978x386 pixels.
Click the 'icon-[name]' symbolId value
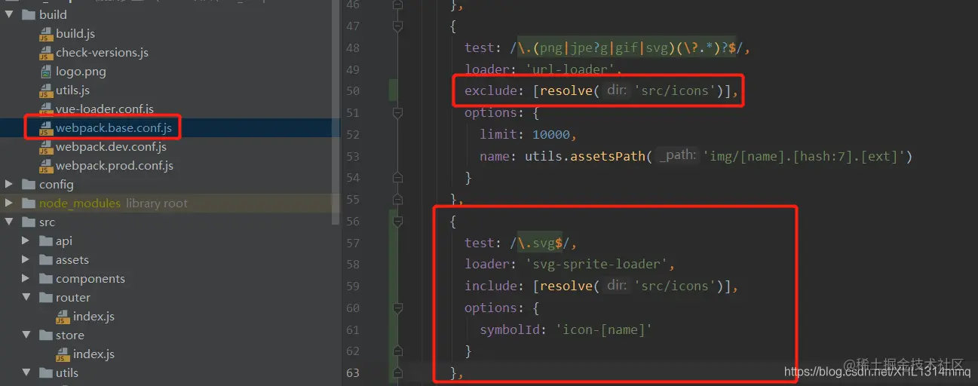click(602, 329)
